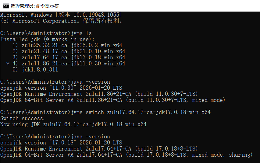Select the jdk1.8.0_311 list entry
Image resolution: width=260 pixels, height=163 pixels.
tap(40, 70)
